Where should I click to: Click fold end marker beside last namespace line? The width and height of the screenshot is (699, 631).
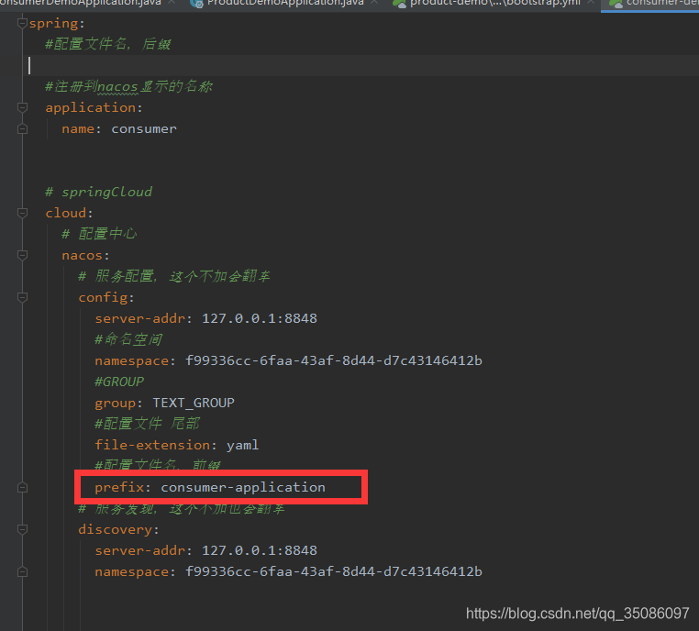[x=22, y=571]
